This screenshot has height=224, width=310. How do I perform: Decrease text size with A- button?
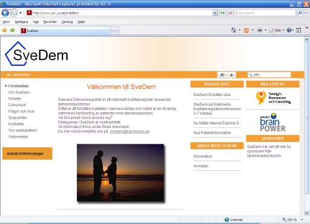click(x=232, y=75)
